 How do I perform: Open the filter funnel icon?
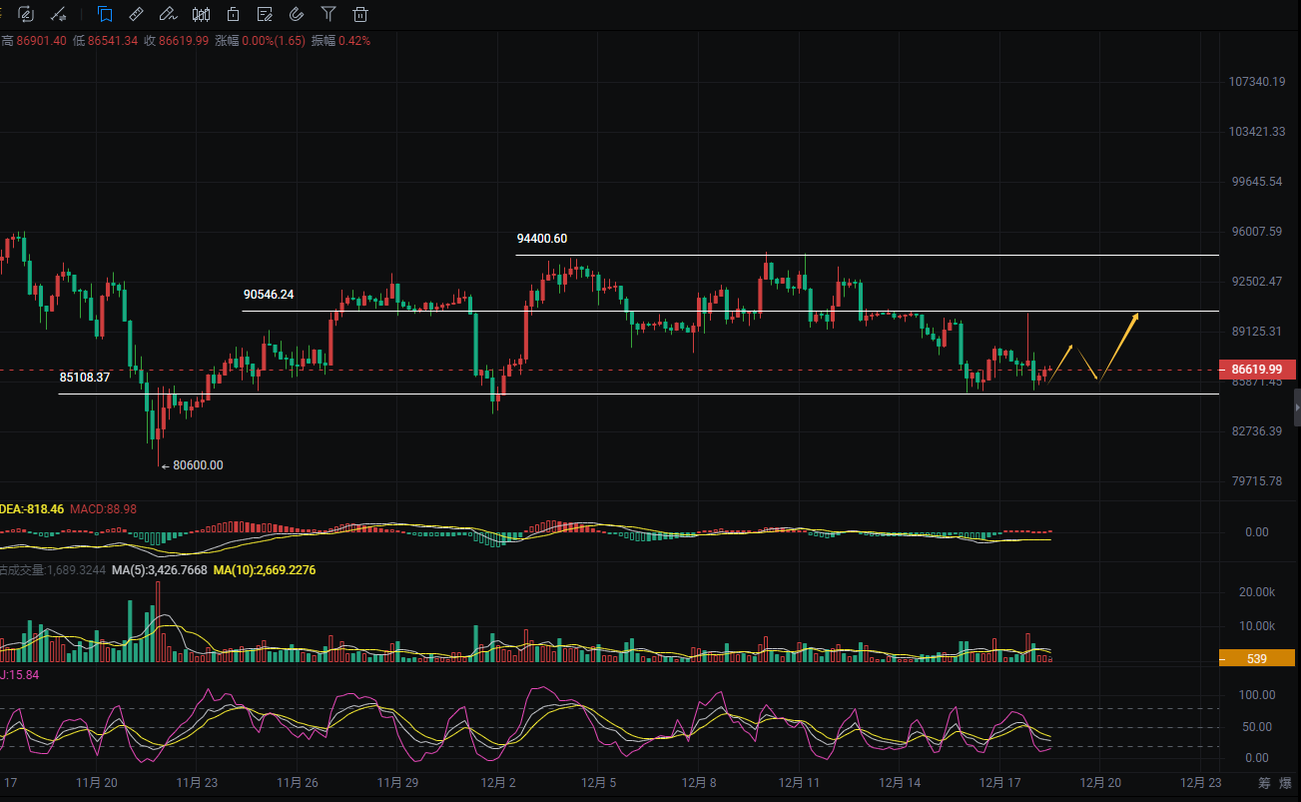tap(328, 14)
